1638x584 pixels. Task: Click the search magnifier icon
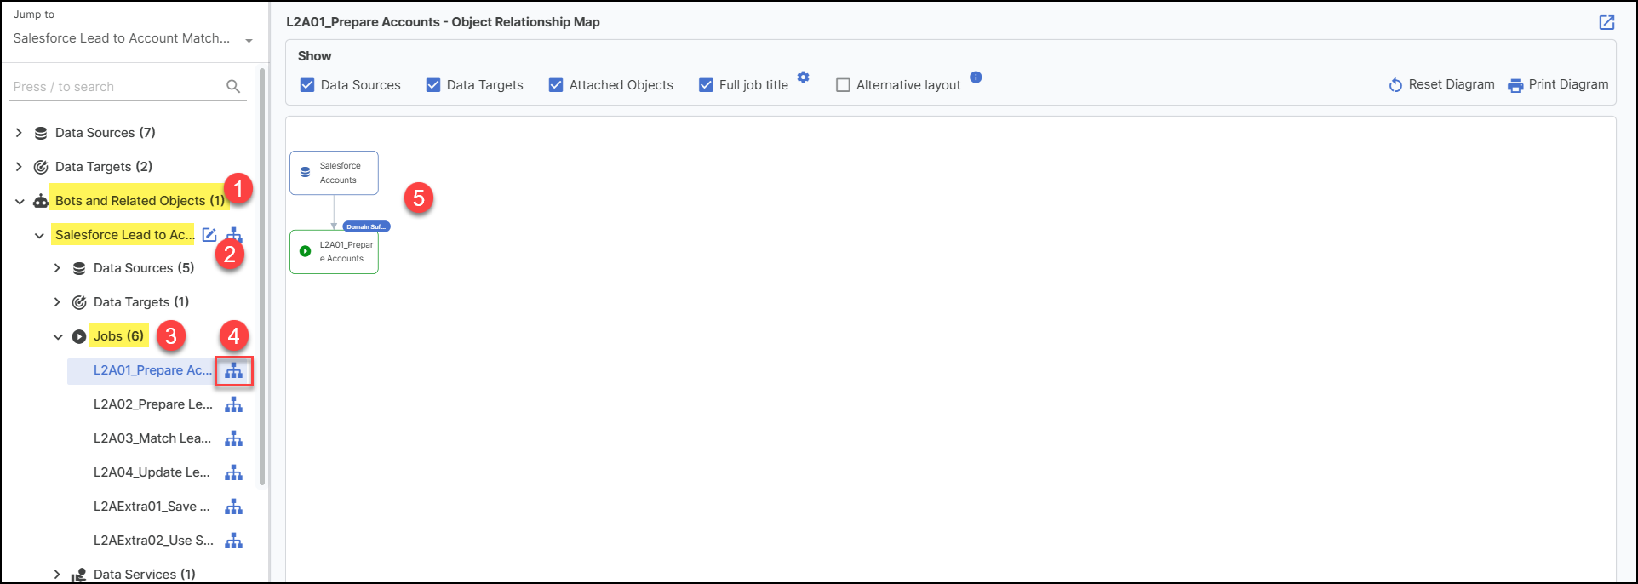(233, 87)
